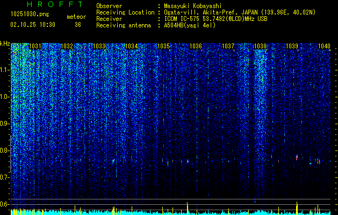This screenshot has height=215, width=338.
Task: Click the 1038 time marker
Action: click(260, 46)
